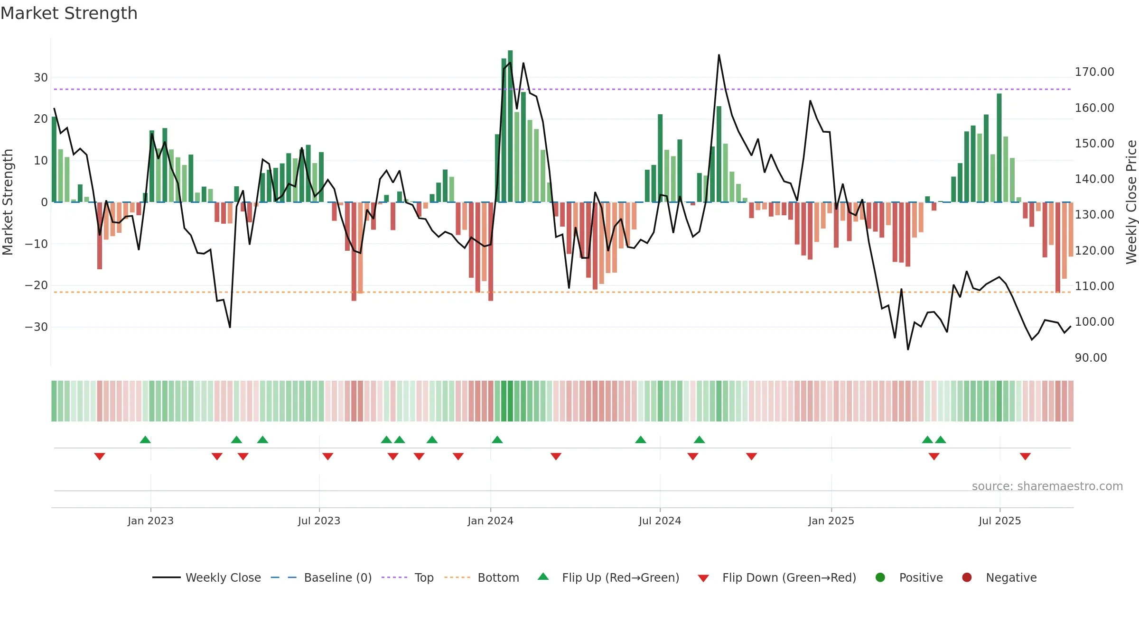
Task: Click the Flip Up marker just before Jul 2024
Action: 641,439
